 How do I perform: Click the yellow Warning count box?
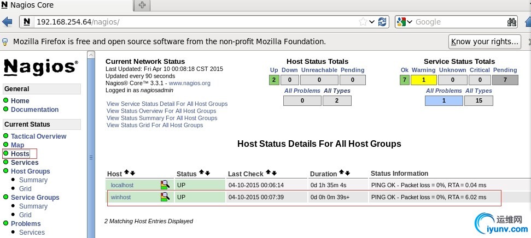(424, 80)
